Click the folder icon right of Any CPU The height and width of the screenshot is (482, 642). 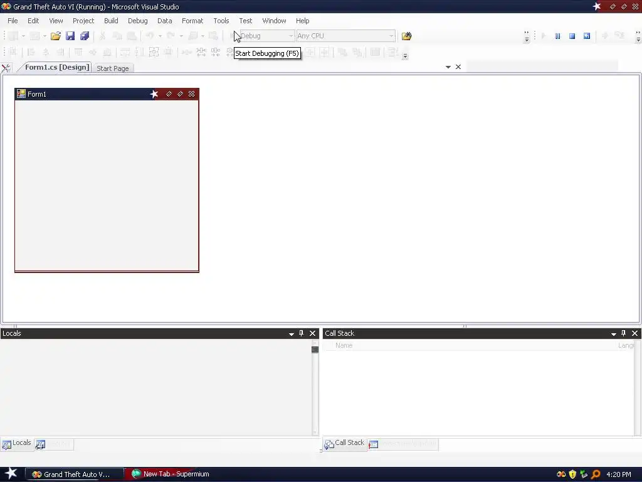tap(406, 36)
